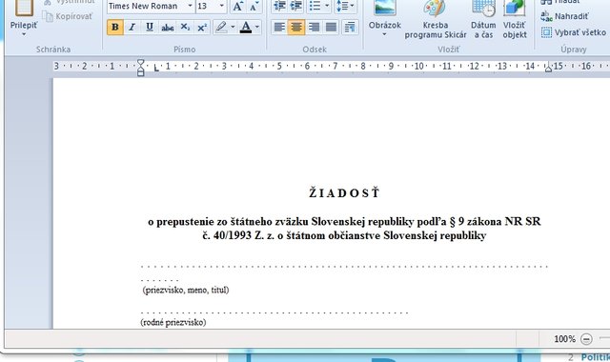Insert Dátum a čas
610x362 pixels.
tap(483, 19)
